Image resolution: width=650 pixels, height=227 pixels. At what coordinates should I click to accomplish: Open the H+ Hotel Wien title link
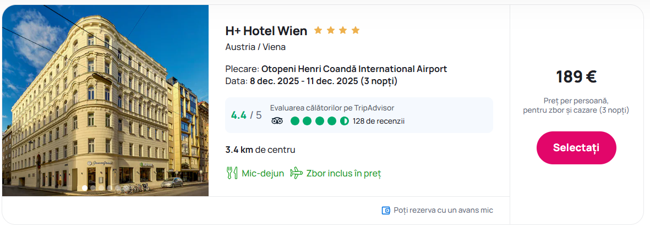pos(266,31)
